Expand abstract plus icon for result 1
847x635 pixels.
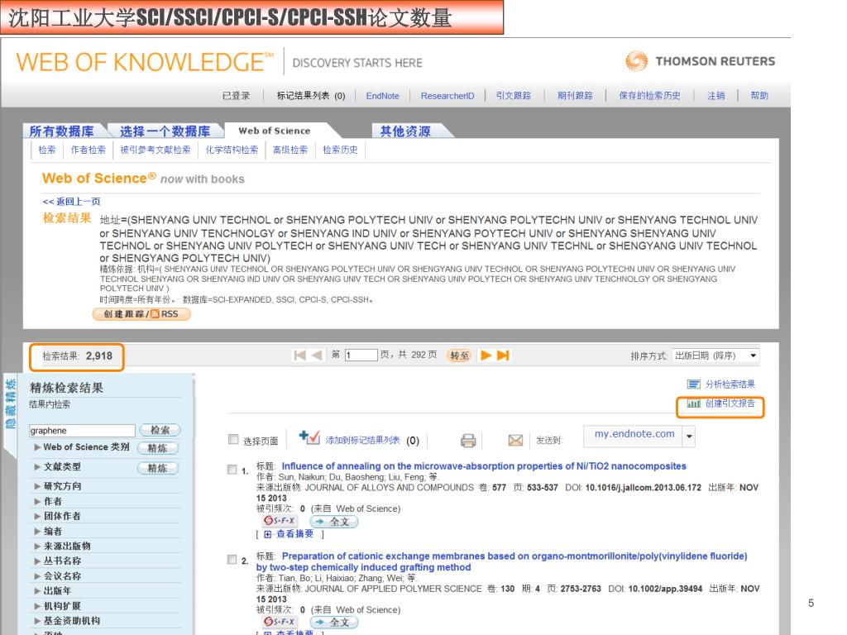pyautogui.click(x=267, y=534)
